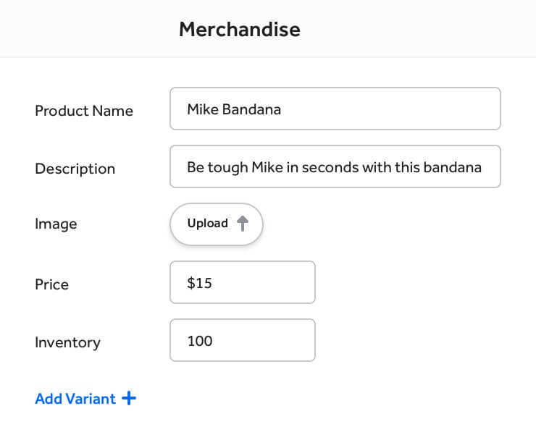Click the upward arrow icon in Upload

click(243, 224)
